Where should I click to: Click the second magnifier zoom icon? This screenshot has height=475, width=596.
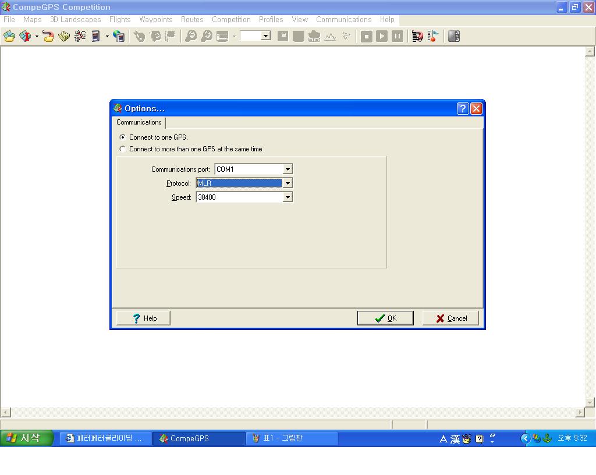point(207,36)
